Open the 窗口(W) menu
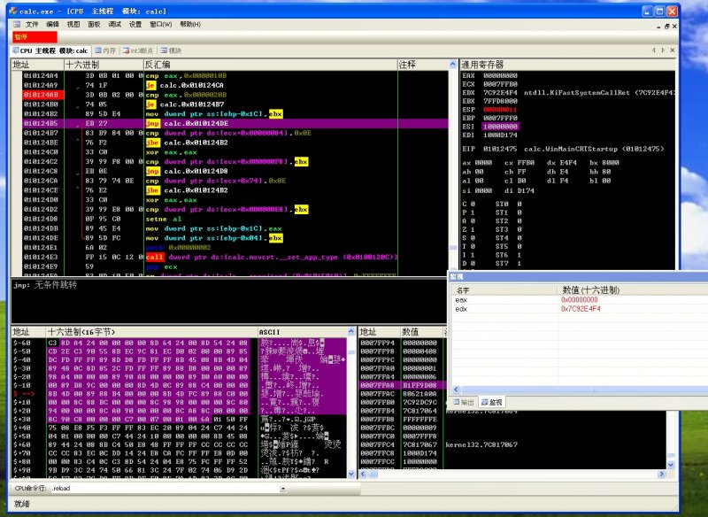 pyautogui.click(x=161, y=25)
